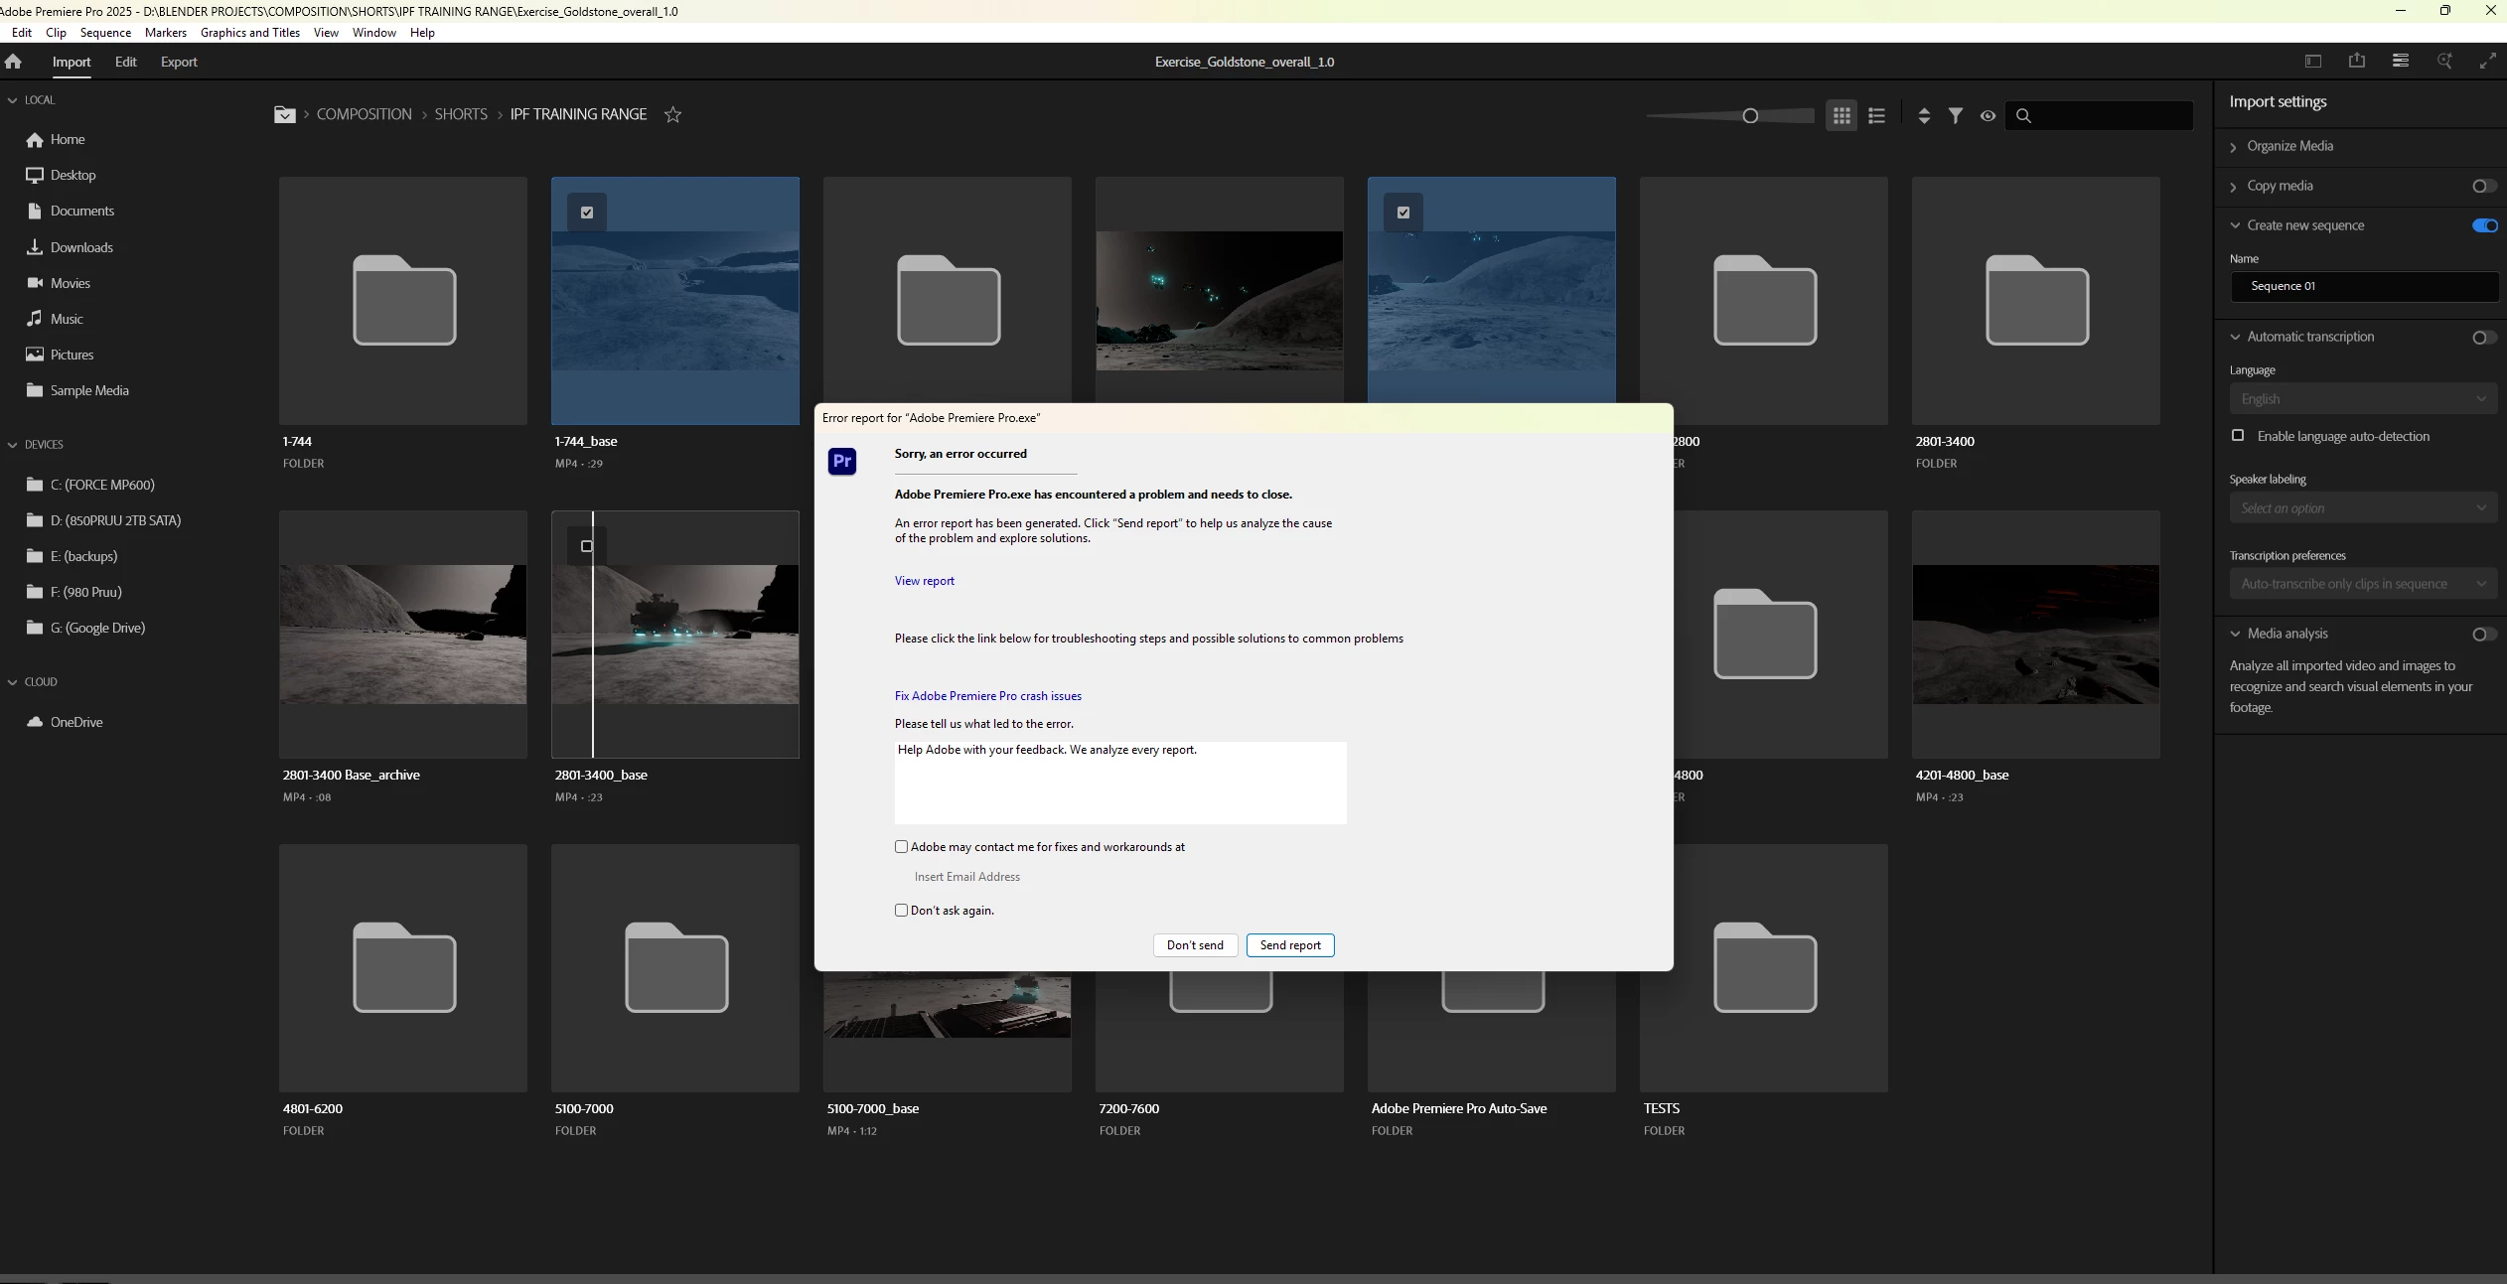
Task: Open the 'Fix Adobe Premiere Pro crash issues' link
Action: click(x=987, y=696)
